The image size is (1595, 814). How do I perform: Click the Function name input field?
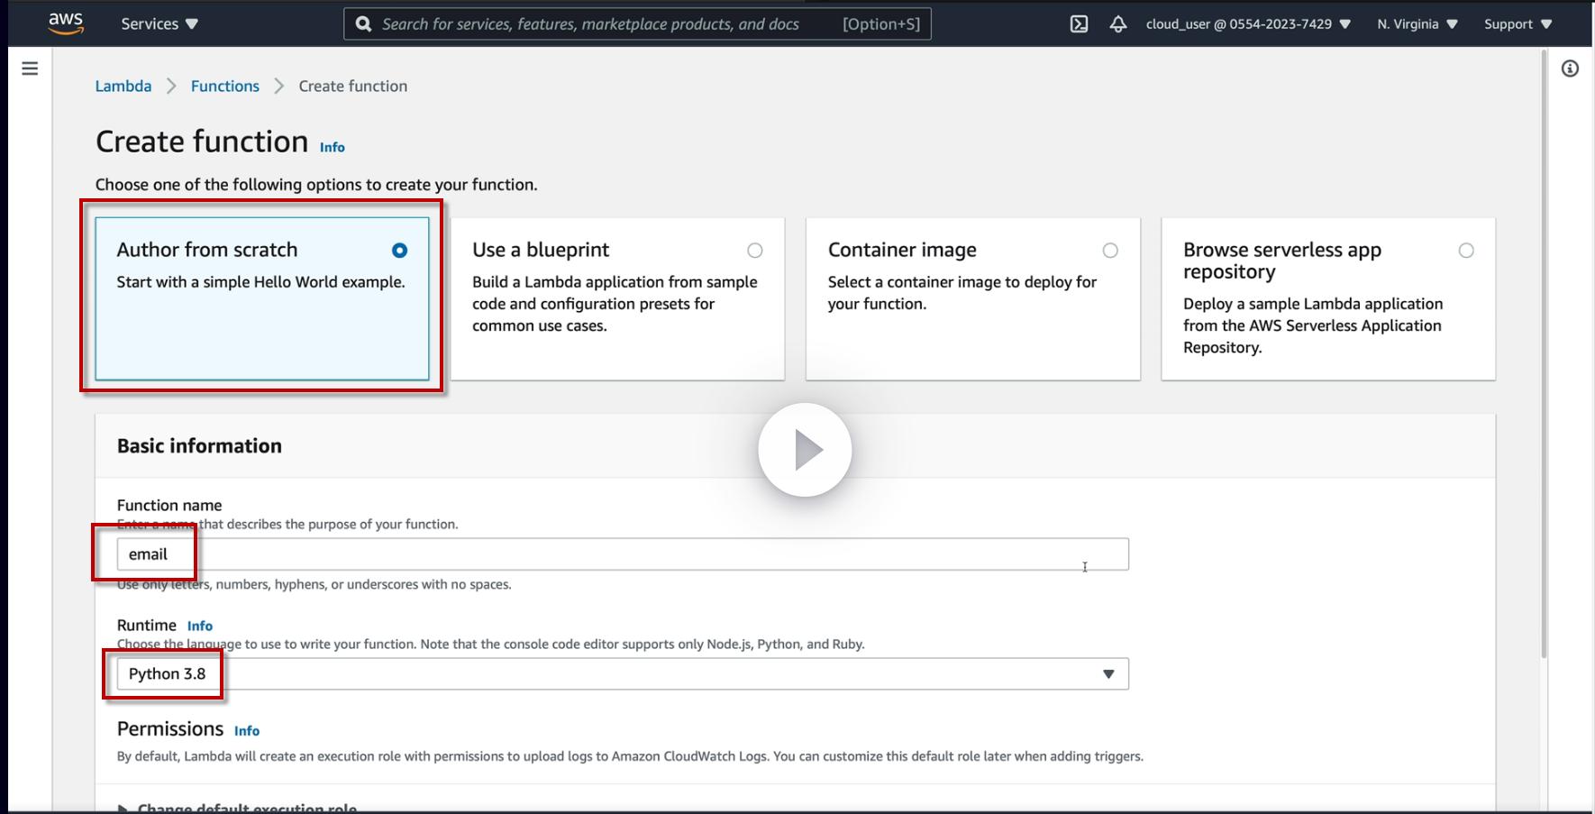pyautogui.click(x=622, y=554)
